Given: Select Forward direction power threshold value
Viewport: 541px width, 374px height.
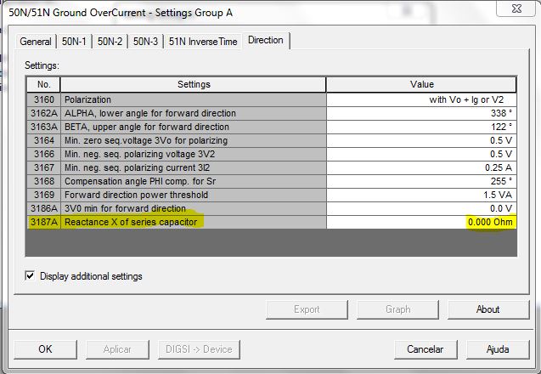Looking at the screenshot, I should 421,195.
